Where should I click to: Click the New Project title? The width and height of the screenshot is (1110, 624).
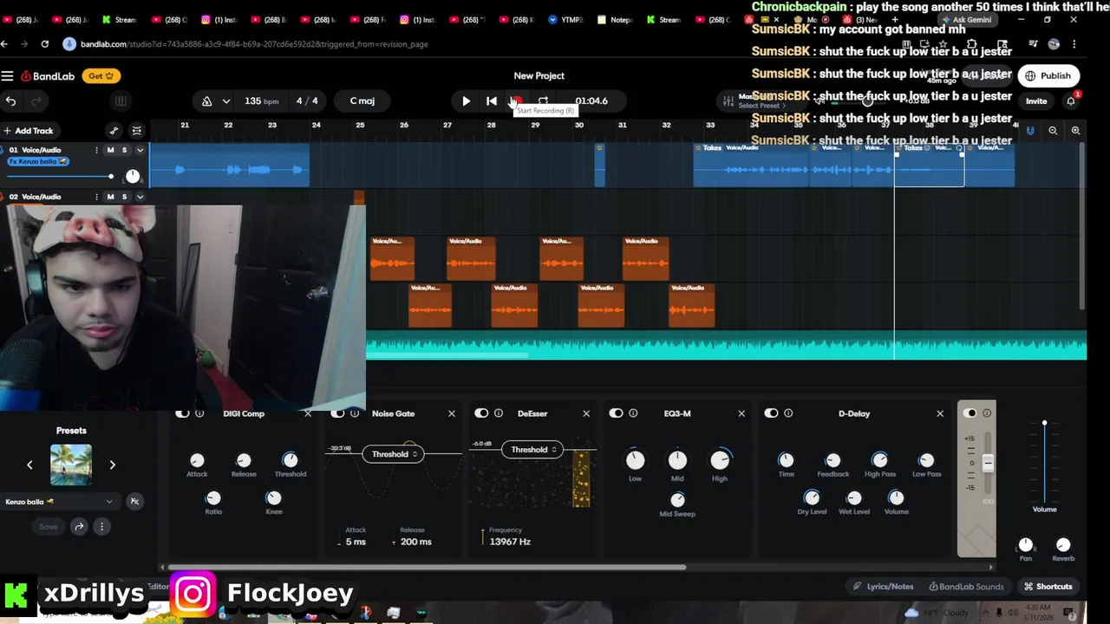click(x=539, y=76)
